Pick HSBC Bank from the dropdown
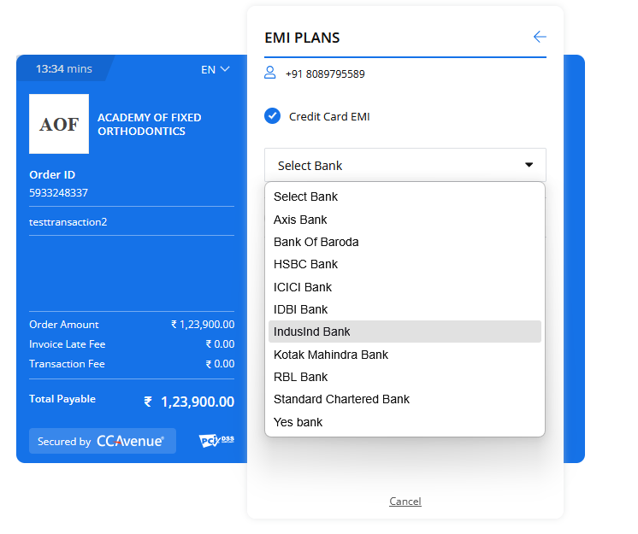638x534 pixels. [305, 264]
